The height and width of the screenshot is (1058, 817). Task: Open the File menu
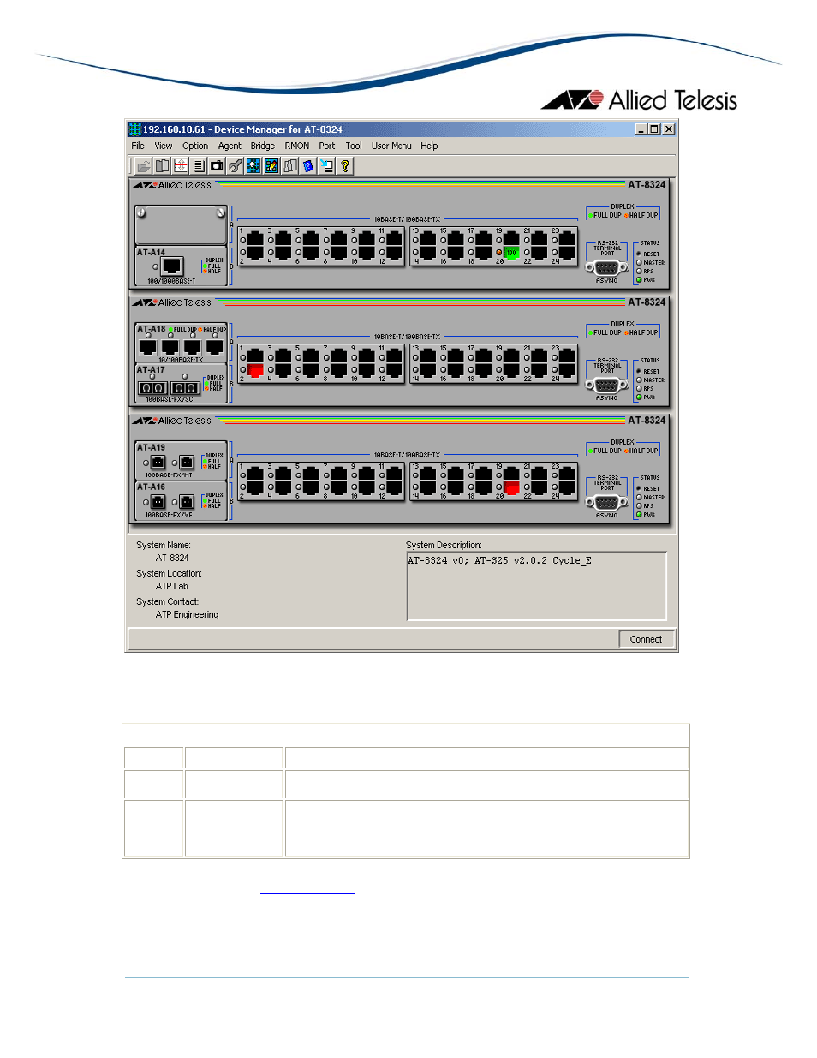click(x=138, y=146)
